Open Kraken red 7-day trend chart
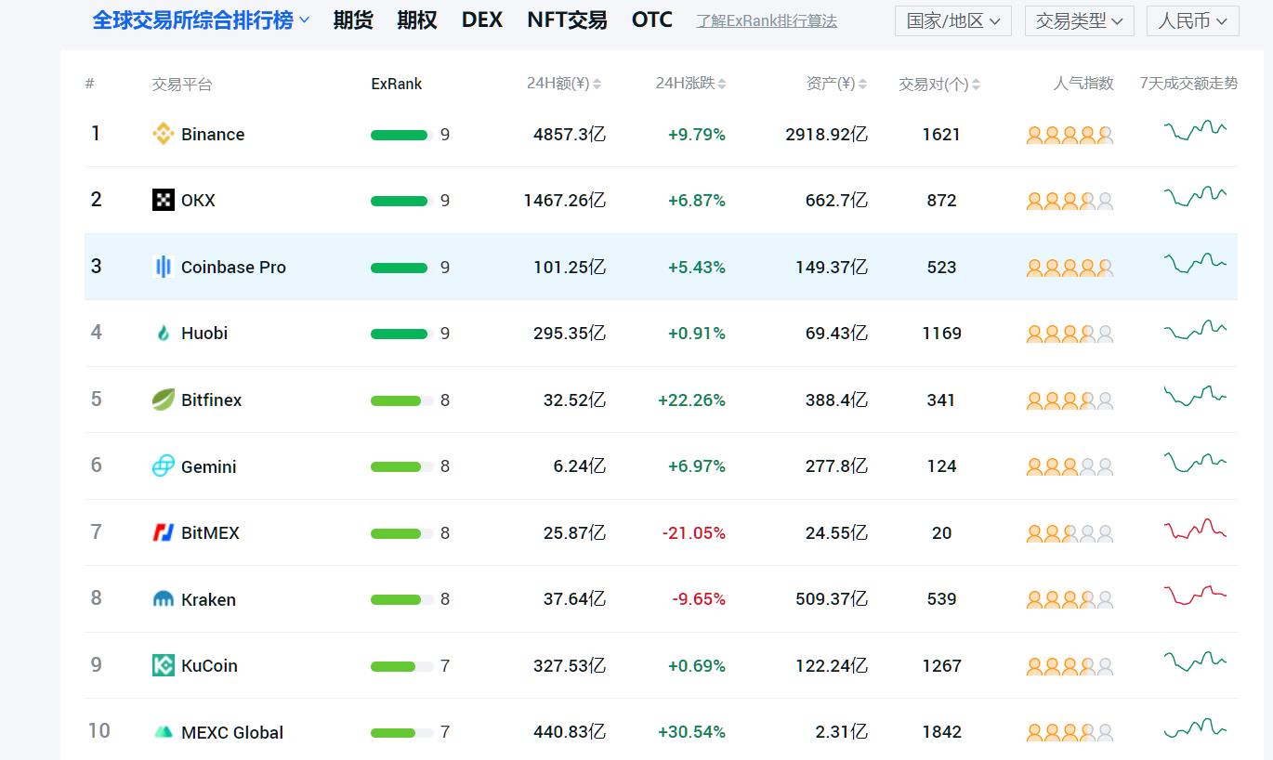Viewport: 1273px width, 760px height. pos(1195,595)
